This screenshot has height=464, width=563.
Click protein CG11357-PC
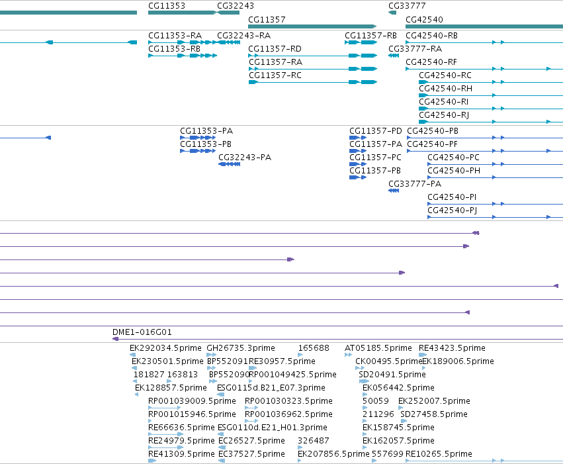375,158
